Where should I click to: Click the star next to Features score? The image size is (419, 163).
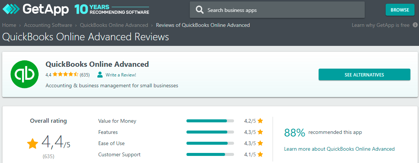click(x=260, y=132)
